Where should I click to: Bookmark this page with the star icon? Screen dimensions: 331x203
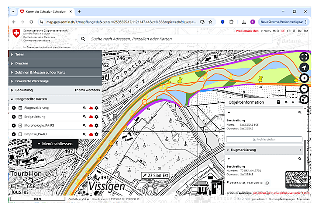tap(210, 22)
